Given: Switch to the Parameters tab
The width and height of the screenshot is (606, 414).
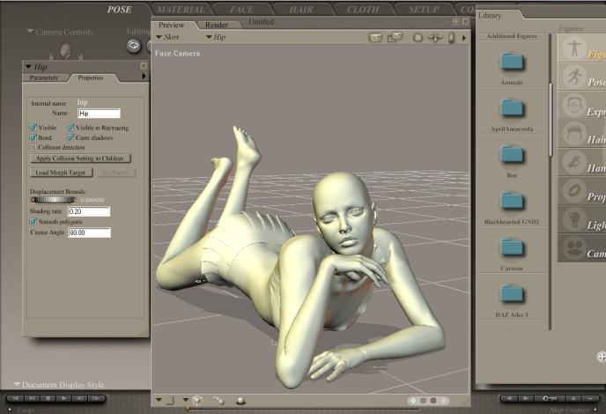Looking at the screenshot, I should click(44, 78).
